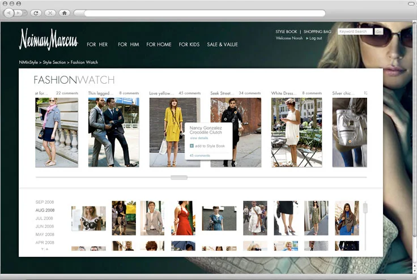Viewport: 417px width, 280px height.
Task: Click 8 comments above 'White Dress...'
Action: [x=312, y=93]
